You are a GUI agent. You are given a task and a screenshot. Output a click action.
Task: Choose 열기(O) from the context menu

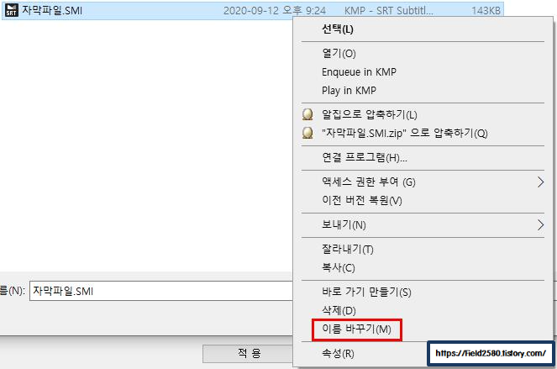(x=339, y=53)
